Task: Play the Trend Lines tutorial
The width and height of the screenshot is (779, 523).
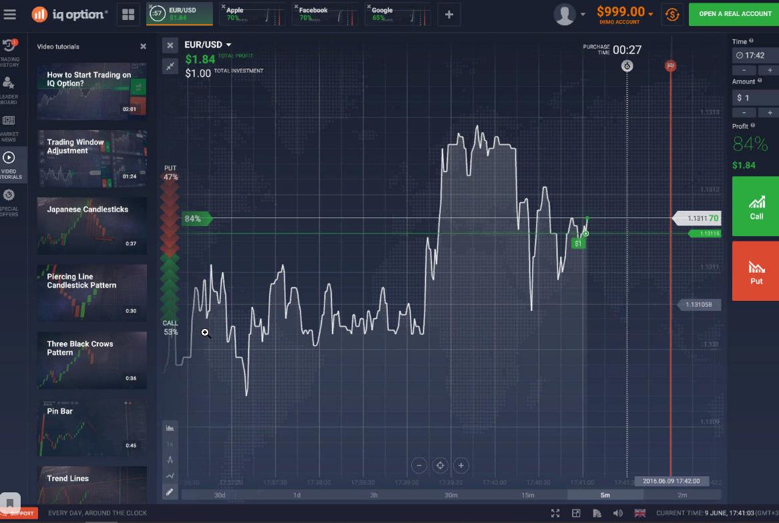Action: (x=92, y=485)
